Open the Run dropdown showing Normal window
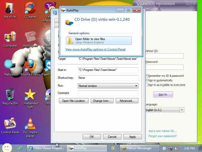The image size is (202, 152). [x=108, y=86]
